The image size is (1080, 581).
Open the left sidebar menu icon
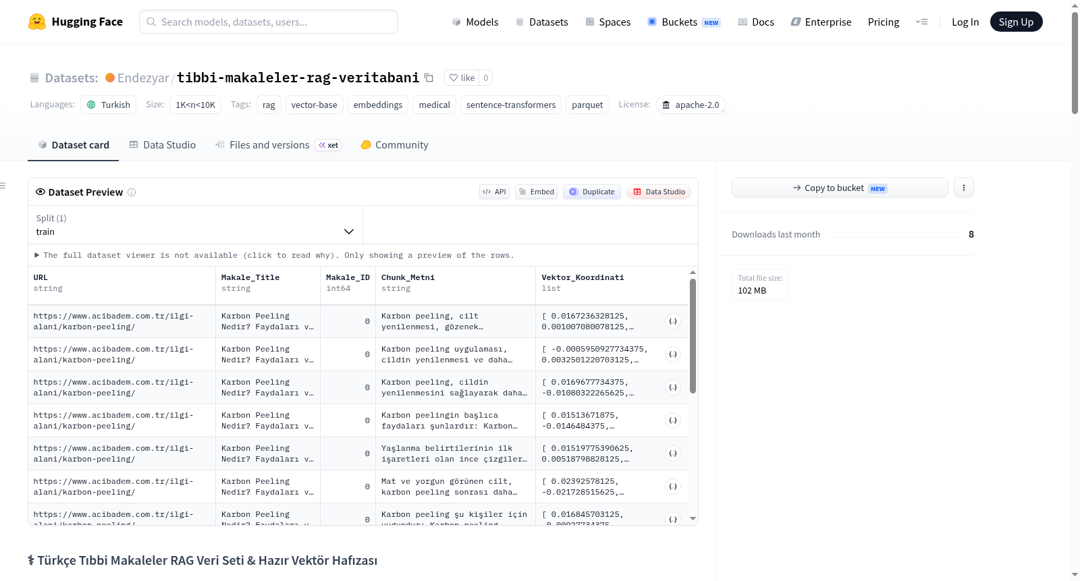pos(3,186)
